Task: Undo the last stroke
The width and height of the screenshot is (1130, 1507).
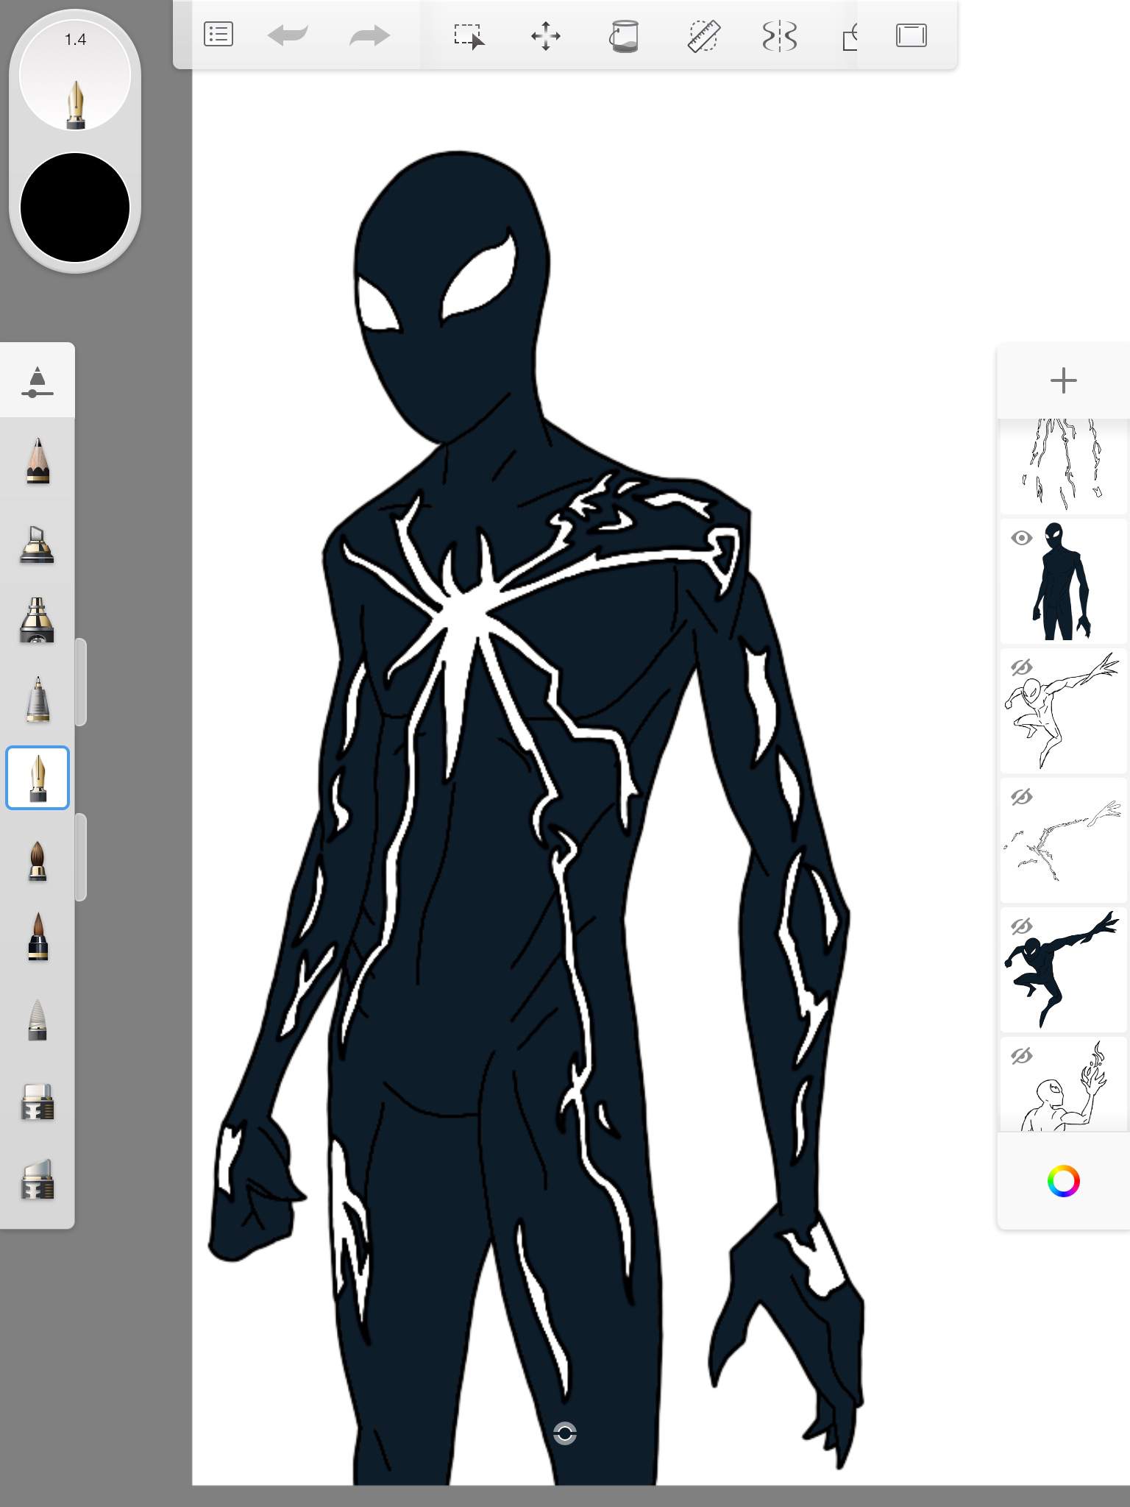Action: 288,35
